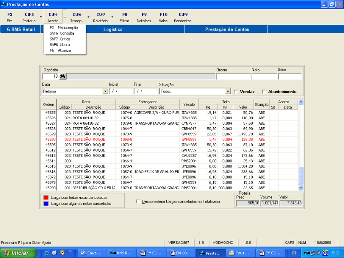Click the Totais Peso value 965,16

coord(248,203)
